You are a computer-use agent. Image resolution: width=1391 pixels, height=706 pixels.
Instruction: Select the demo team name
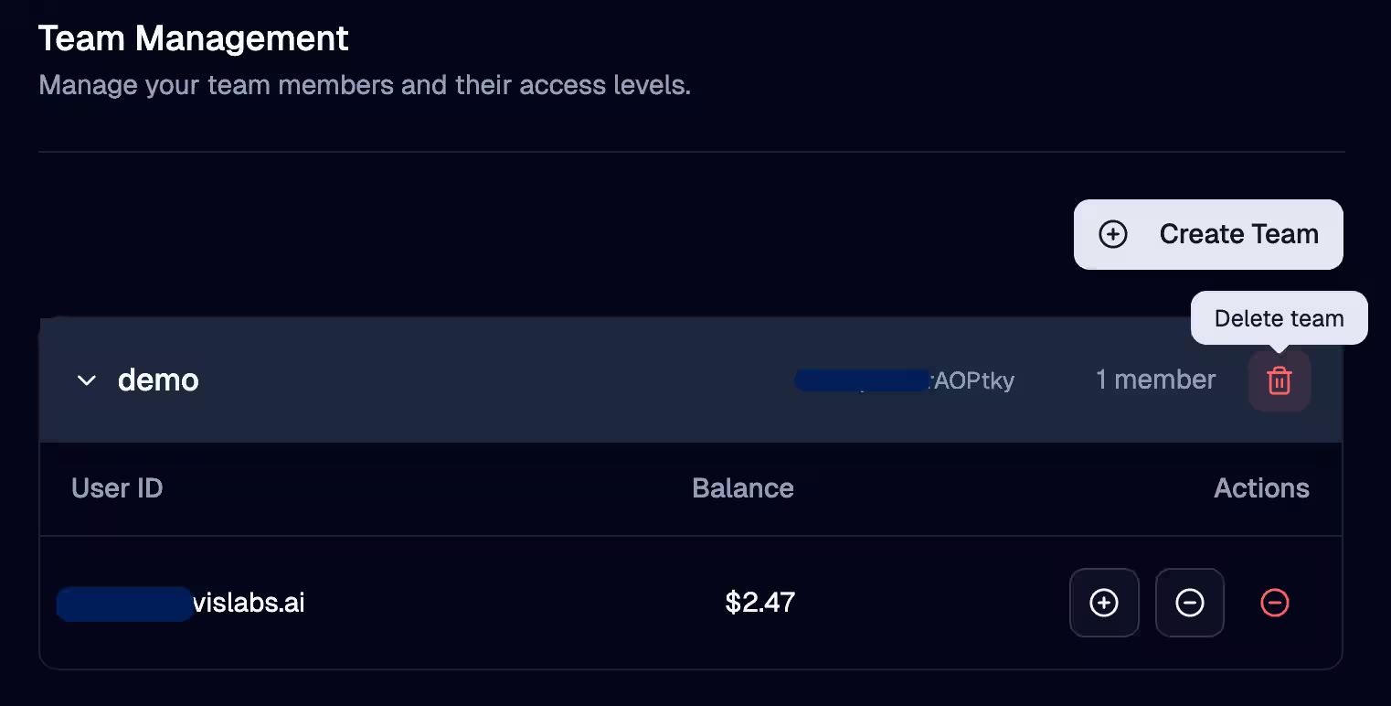tap(158, 380)
